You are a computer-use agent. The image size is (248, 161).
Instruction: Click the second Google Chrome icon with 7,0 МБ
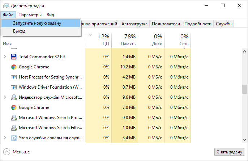(x=14, y=107)
